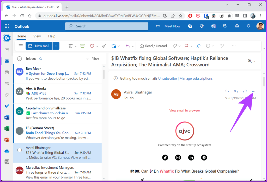Open Excel from the left sidebar

(7, 128)
